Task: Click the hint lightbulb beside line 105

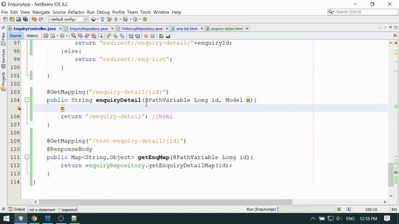Action: 19,108
